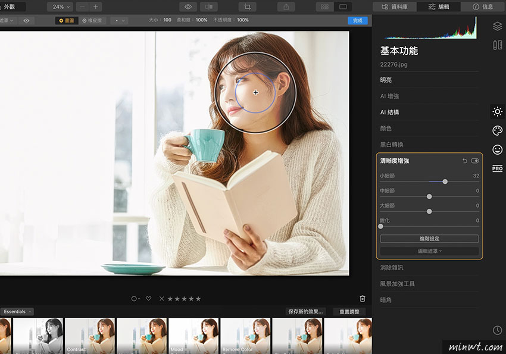Switch off the 清晰度增強 filter toggle

475,161
